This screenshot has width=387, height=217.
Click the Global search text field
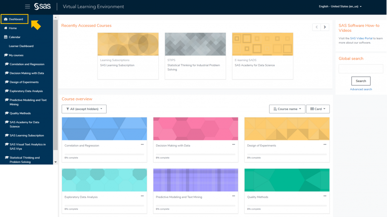(361, 69)
